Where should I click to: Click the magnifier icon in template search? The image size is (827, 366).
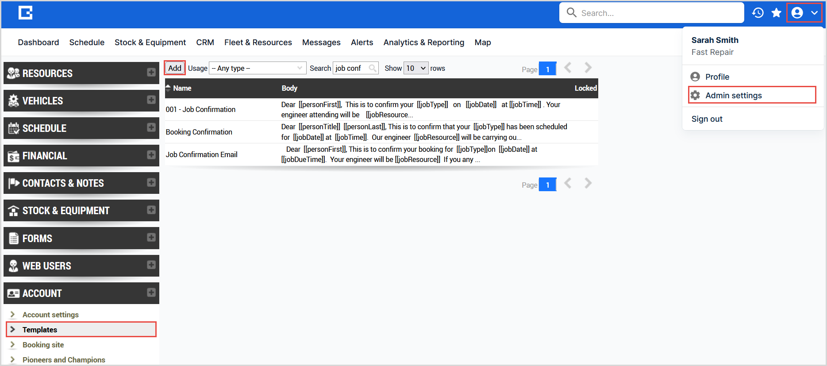(373, 68)
